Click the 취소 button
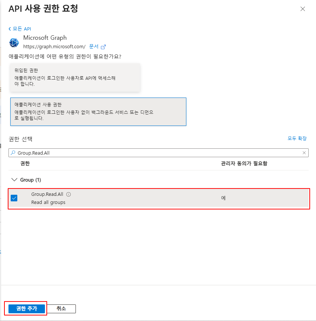 tap(61, 308)
